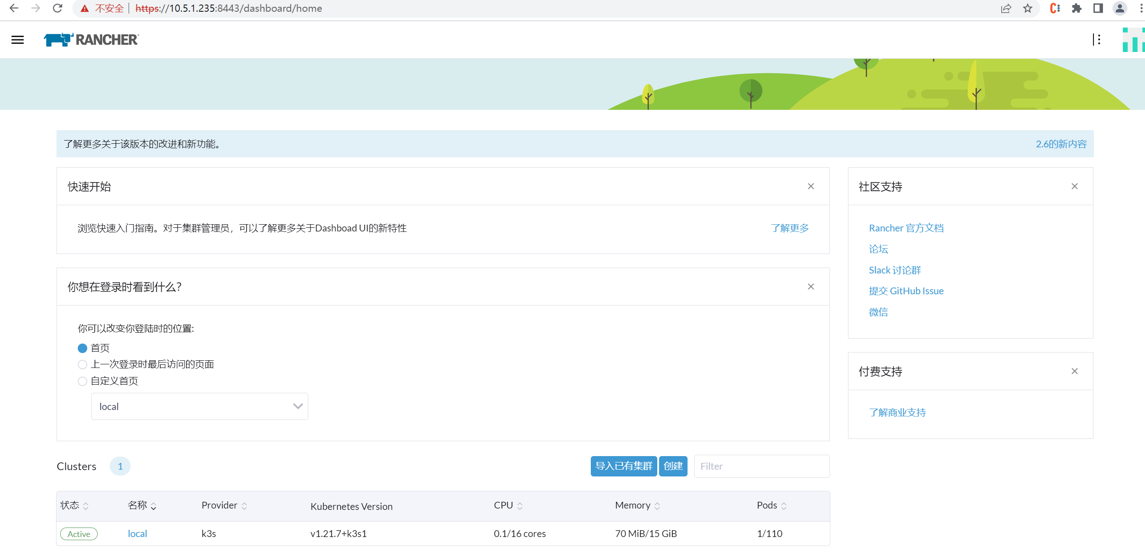Click the Rancher logo
Viewport: 1145px width, 556px height.
click(91, 40)
